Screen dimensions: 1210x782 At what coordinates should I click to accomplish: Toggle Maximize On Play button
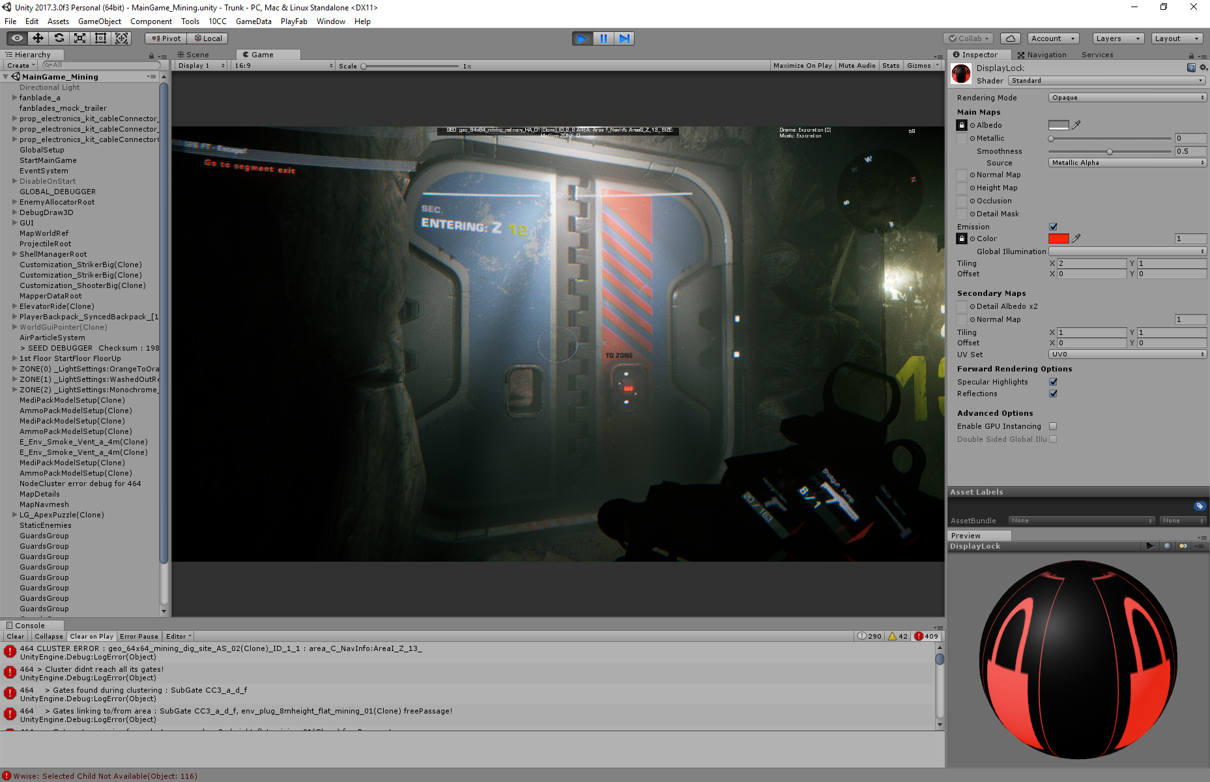point(802,66)
